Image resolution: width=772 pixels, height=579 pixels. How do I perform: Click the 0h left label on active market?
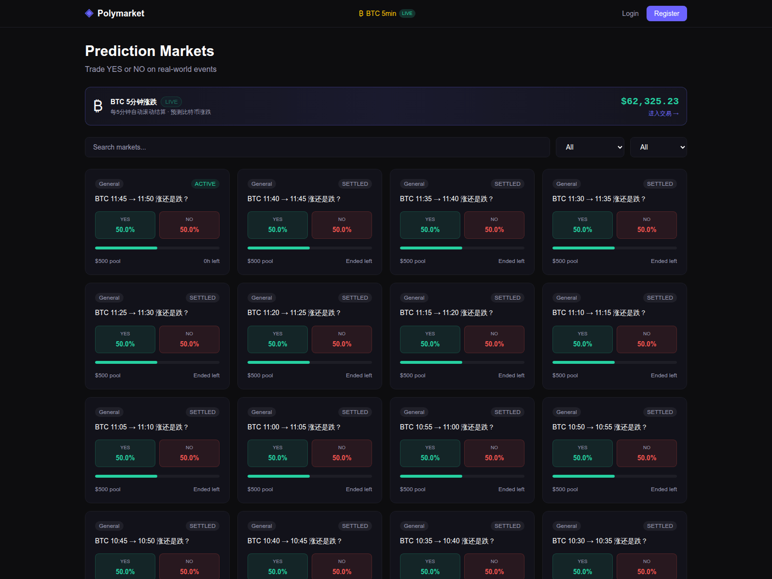pos(211,261)
